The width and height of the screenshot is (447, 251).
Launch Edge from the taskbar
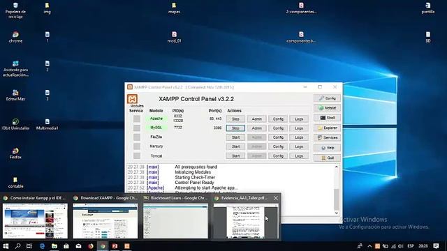[x=42, y=246]
